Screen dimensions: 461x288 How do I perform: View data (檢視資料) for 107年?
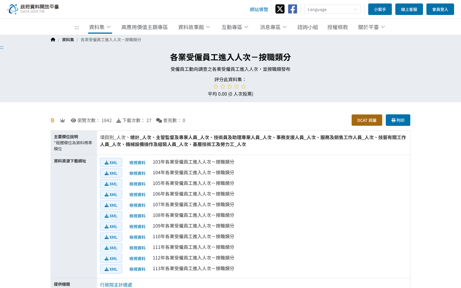137,205
